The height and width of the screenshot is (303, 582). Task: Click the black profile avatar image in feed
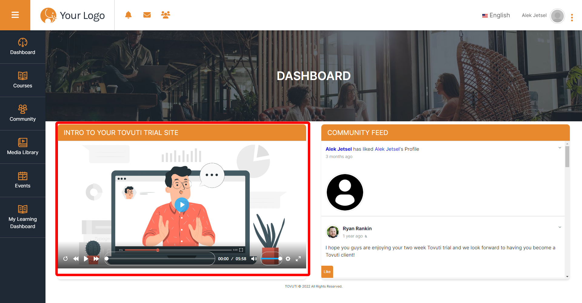(x=345, y=192)
